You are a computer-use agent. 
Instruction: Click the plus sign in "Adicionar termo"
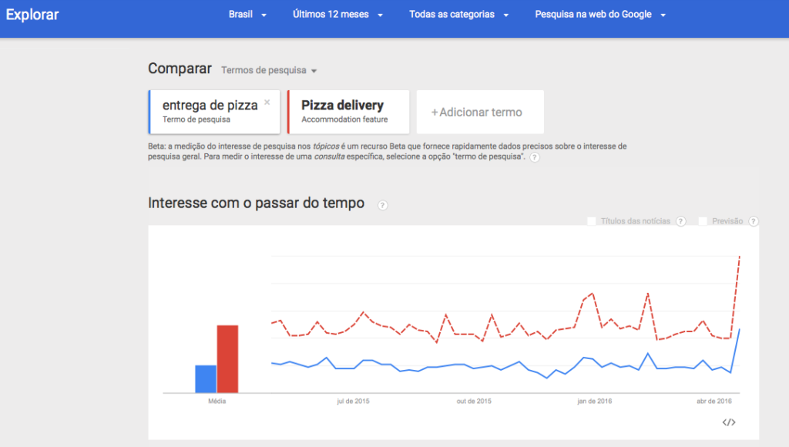point(435,113)
